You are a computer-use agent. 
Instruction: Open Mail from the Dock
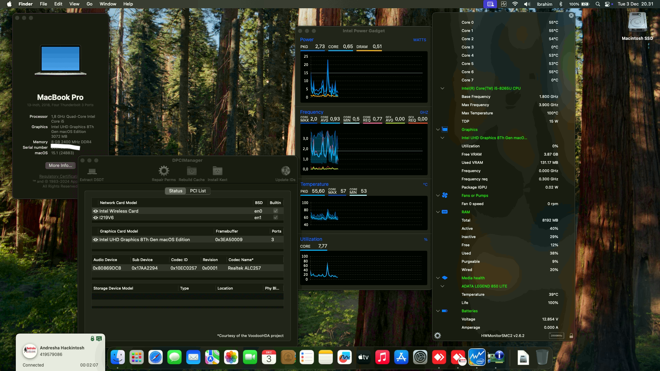pyautogui.click(x=193, y=357)
